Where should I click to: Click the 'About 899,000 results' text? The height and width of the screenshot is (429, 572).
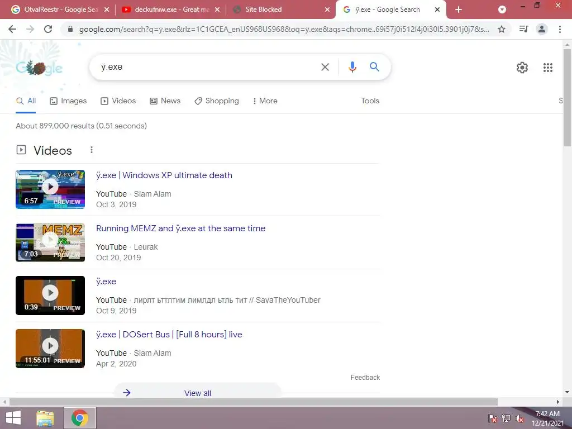(81, 126)
